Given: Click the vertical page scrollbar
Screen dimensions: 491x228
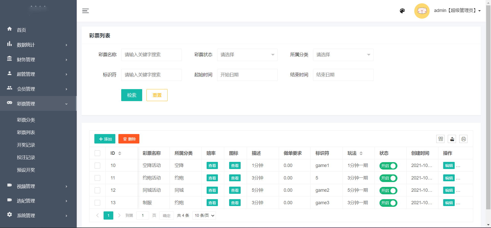Looking at the screenshot, I should pos(488,102).
